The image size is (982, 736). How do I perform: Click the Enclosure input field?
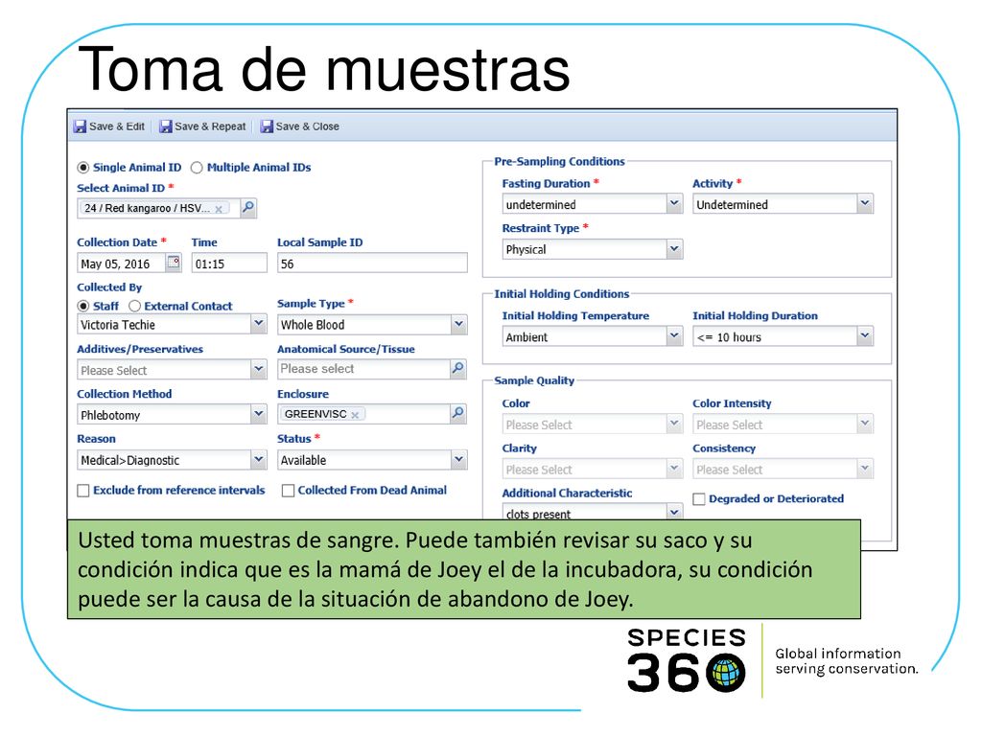(x=364, y=414)
